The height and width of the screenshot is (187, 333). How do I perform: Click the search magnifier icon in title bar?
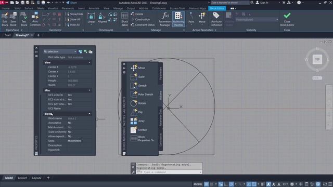[252, 3]
